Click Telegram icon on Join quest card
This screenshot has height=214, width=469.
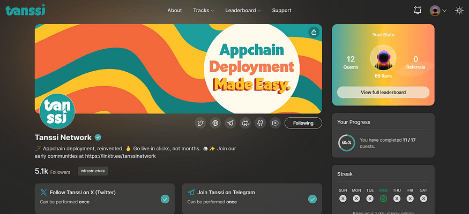coord(191,193)
